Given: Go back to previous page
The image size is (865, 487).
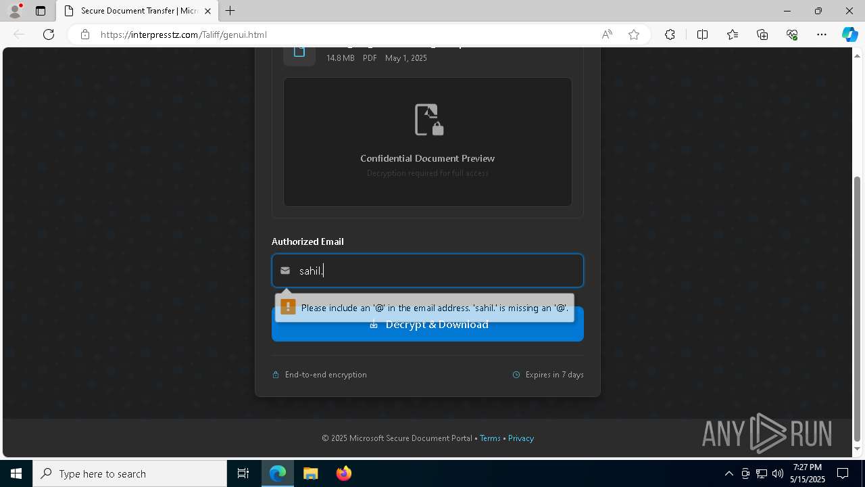Looking at the screenshot, I should click(19, 34).
